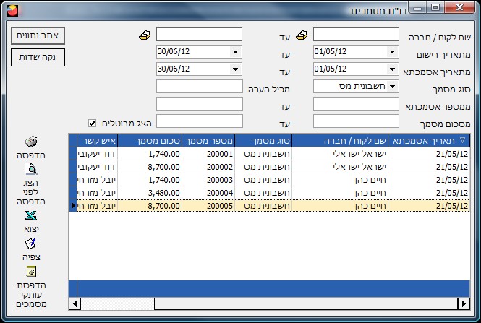Open the מתאריך אסמכתא end date (30/06/12) dropdown

(x=235, y=69)
